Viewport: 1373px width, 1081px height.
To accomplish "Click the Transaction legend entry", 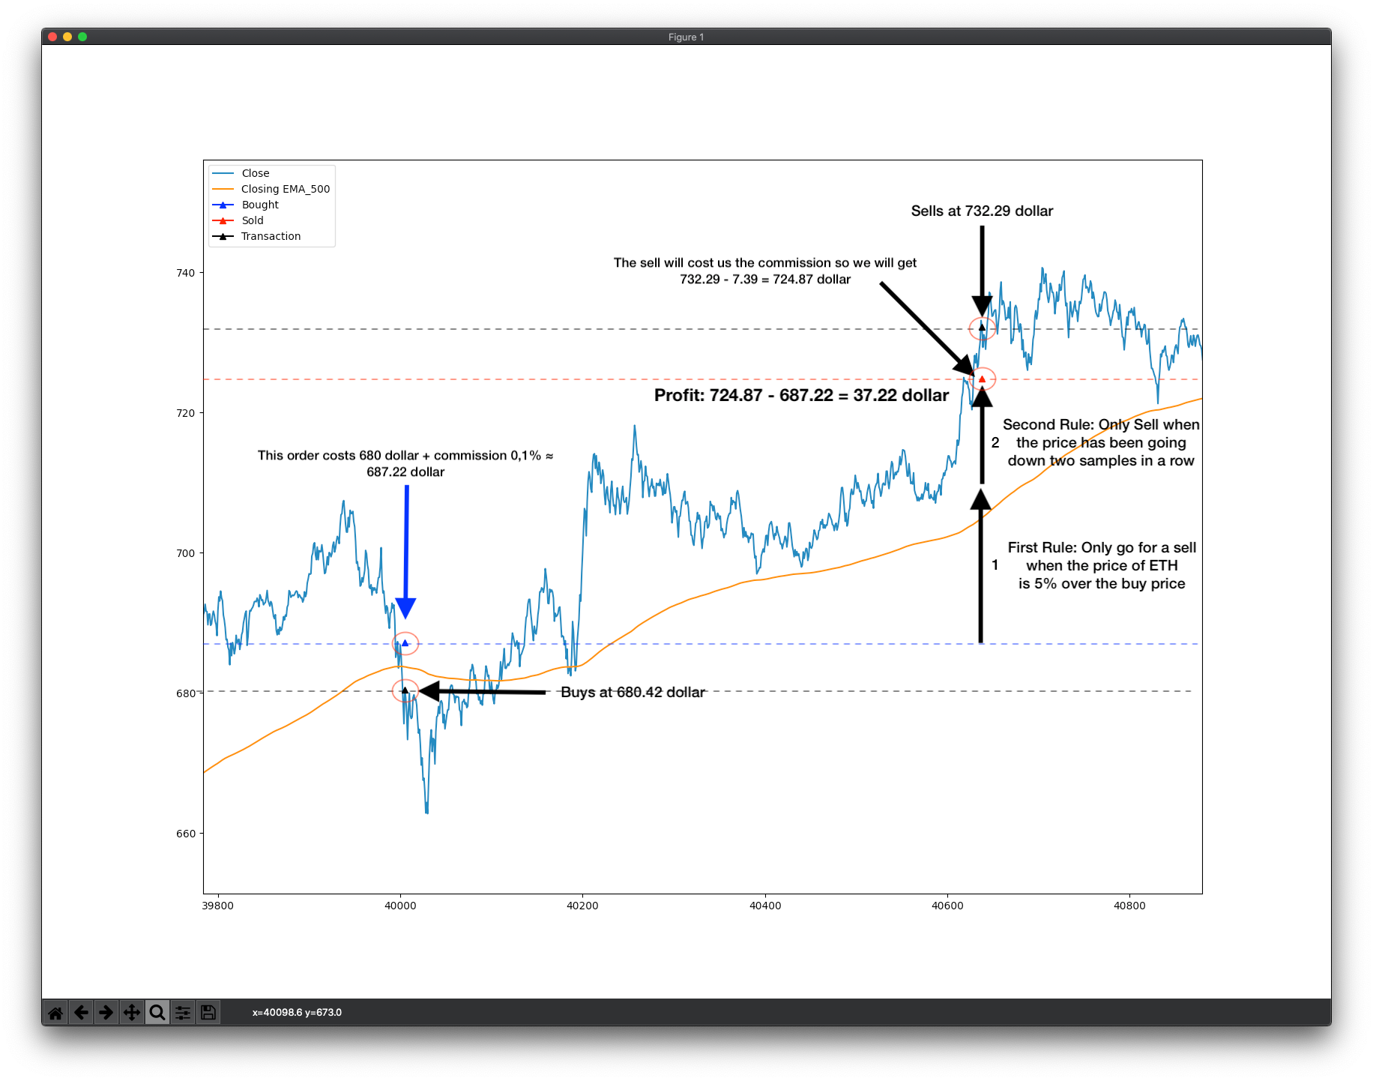I will 271,235.
